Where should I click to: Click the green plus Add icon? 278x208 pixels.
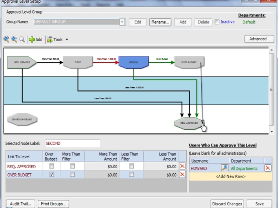(x=32, y=40)
